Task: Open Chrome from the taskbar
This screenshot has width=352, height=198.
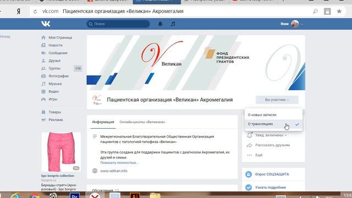Action: (x=34, y=196)
